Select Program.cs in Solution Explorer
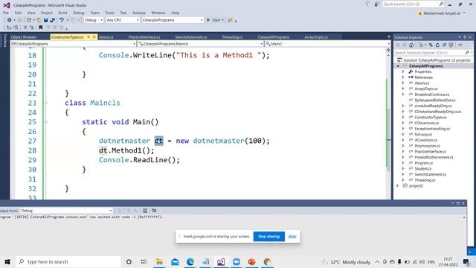The height and width of the screenshot is (268, 476). click(423, 163)
